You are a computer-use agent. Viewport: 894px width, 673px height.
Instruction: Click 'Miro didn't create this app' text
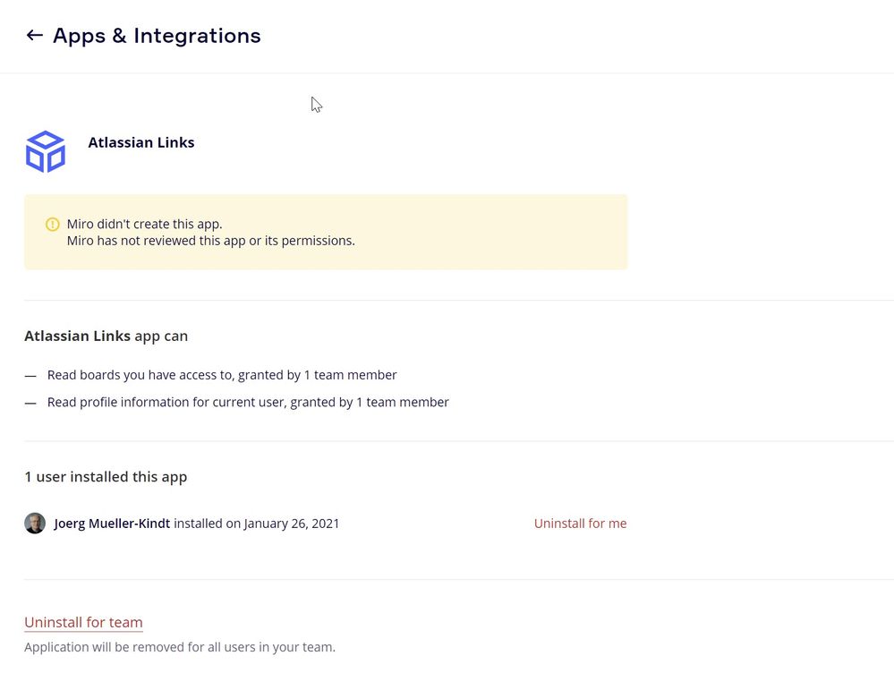tap(145, 224)
